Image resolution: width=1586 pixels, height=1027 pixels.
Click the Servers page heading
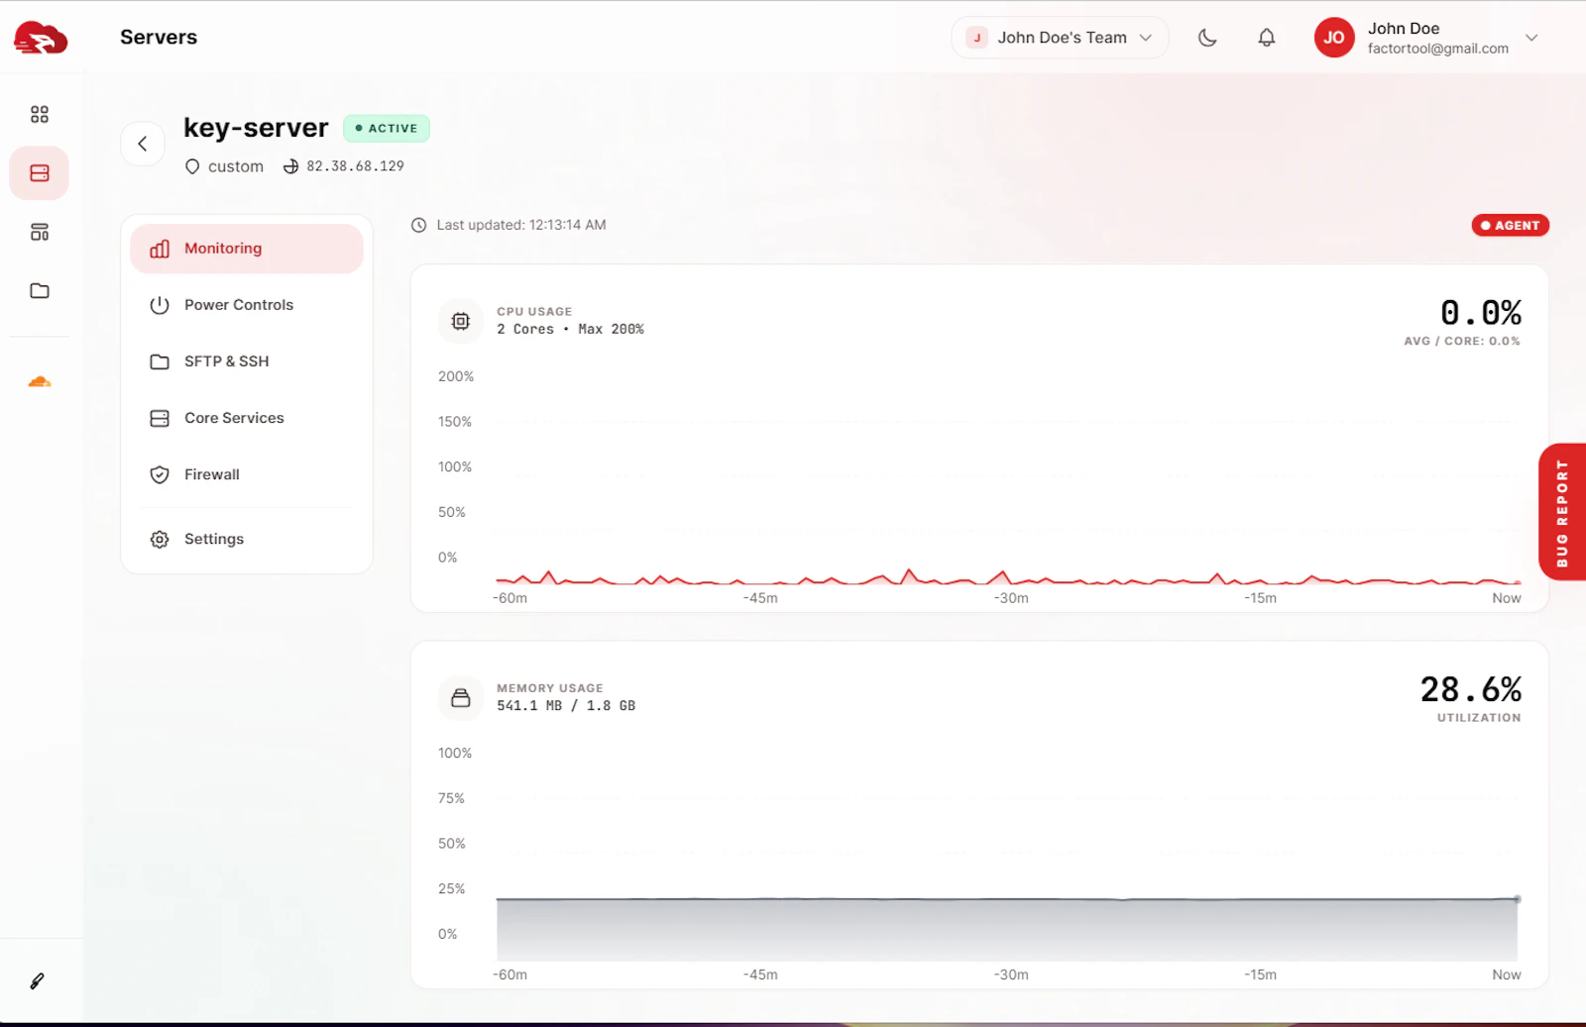coord(159,38)
